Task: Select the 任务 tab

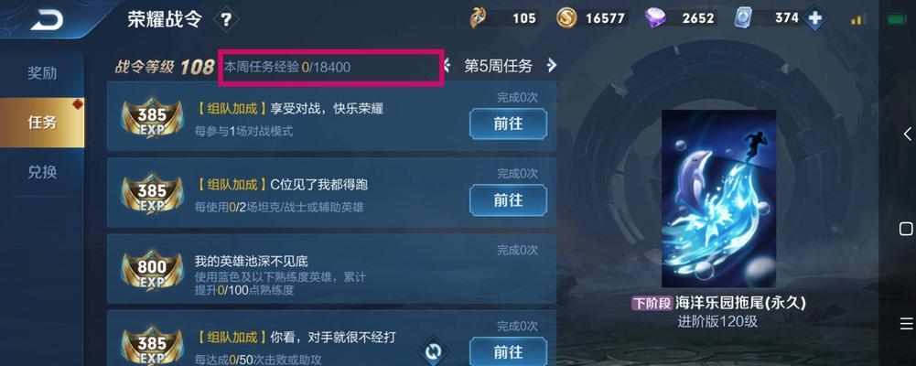Action: point(42,123)
